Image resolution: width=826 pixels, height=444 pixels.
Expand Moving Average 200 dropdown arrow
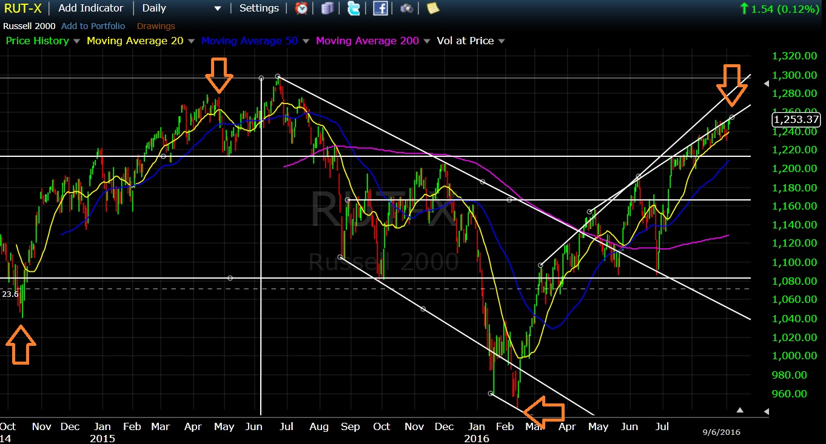(x=426, y=41)
